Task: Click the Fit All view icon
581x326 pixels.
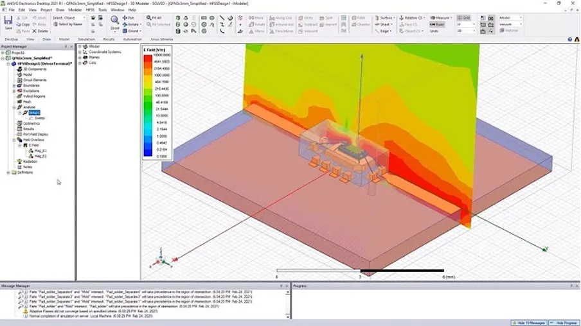Action: pos(152,18)
